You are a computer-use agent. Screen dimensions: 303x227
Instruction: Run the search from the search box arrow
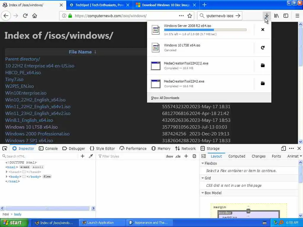point(238,16)
